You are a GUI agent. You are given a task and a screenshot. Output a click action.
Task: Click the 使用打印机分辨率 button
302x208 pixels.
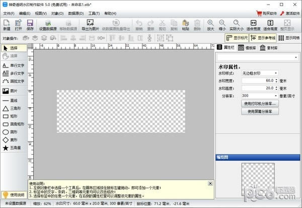tap(260, 103)
